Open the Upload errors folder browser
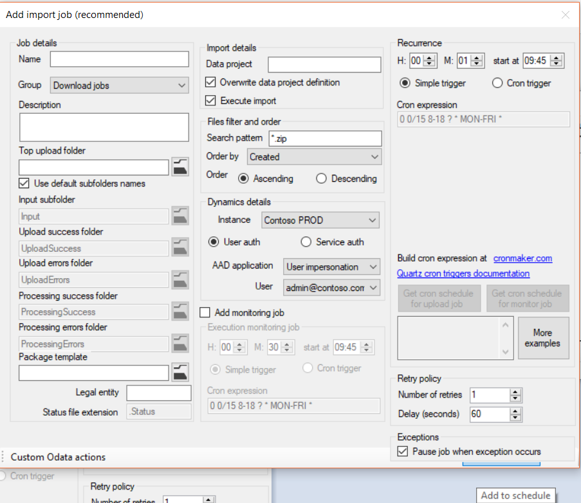The height and width of the screenshot is (503, 581). pyautogui.click(x=180, y=280)
